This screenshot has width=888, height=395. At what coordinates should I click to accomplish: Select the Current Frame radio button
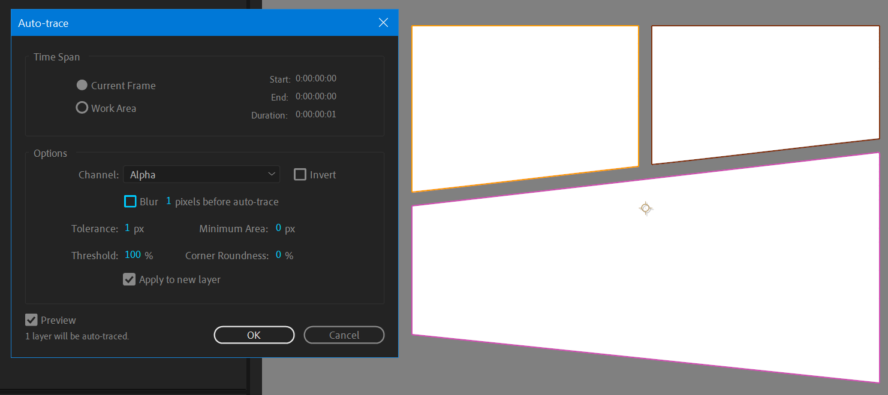pyautogui.click(x=82, y=86)
